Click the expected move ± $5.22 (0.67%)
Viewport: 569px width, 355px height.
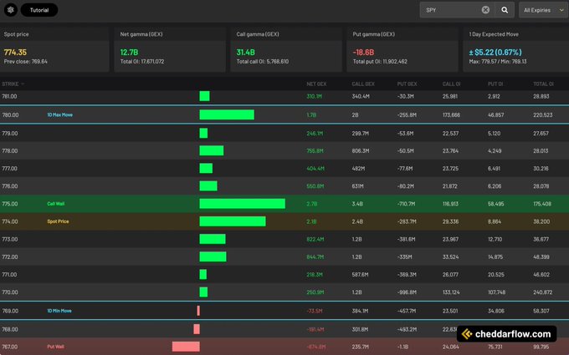pyautogui.click(x=495, y=52)
